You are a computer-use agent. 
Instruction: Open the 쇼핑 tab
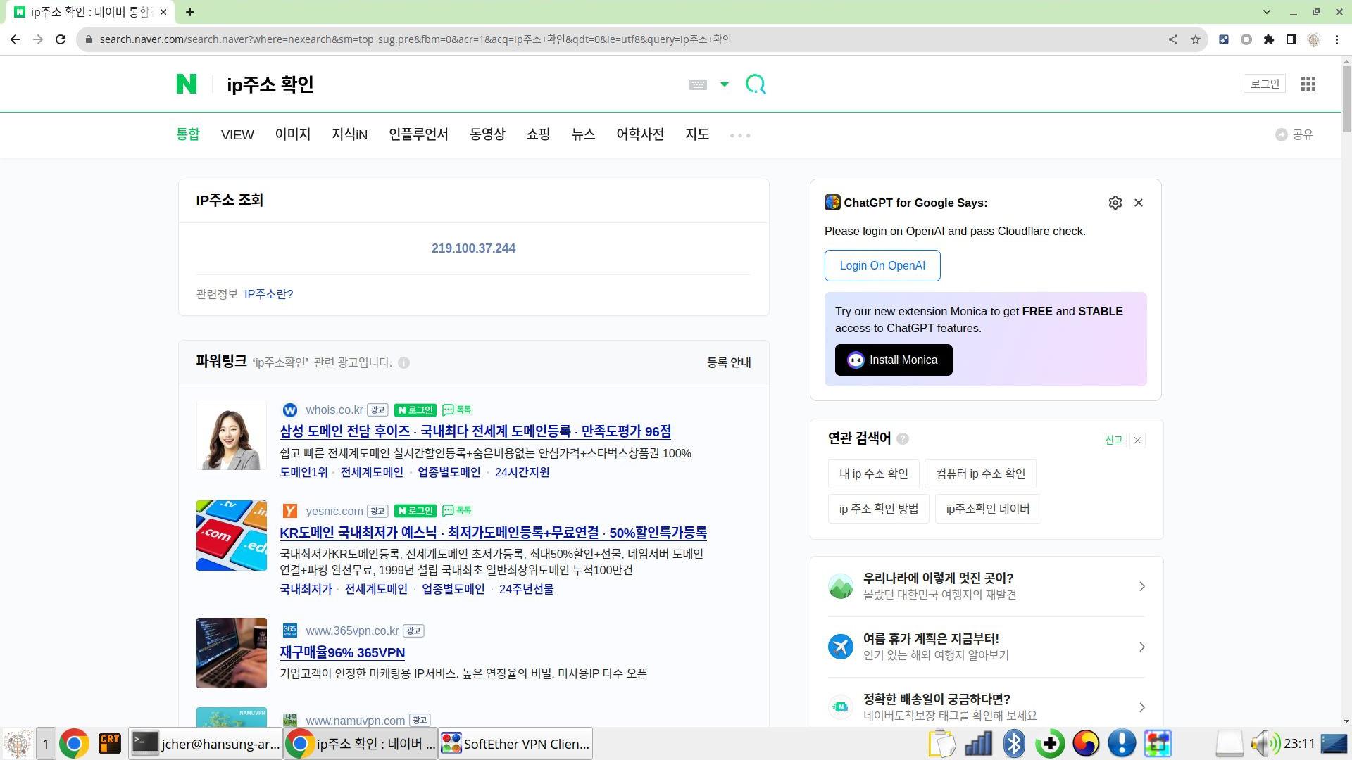(x=538, y=134)
